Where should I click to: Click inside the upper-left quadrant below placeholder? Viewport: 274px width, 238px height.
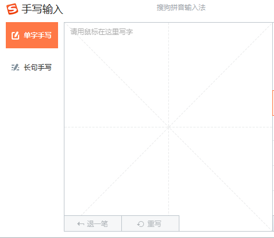coord(116,81)
